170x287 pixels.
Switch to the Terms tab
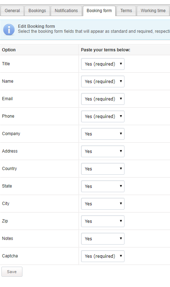coord(126,11)
